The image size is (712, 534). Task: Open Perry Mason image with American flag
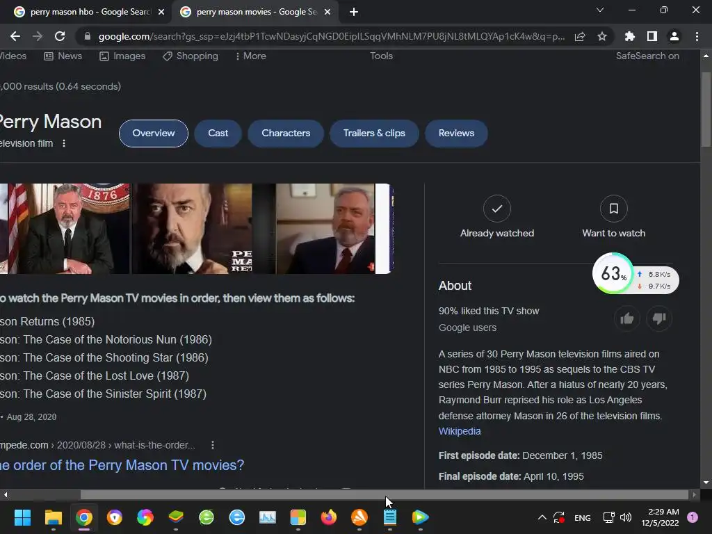coord(69,229)
